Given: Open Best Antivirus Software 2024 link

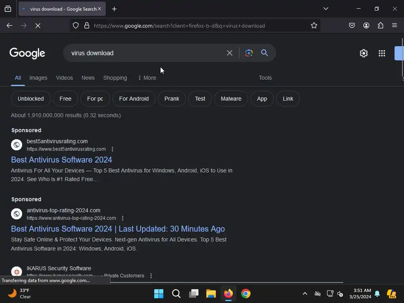Looking at the screenshot, I should point(61,160).
